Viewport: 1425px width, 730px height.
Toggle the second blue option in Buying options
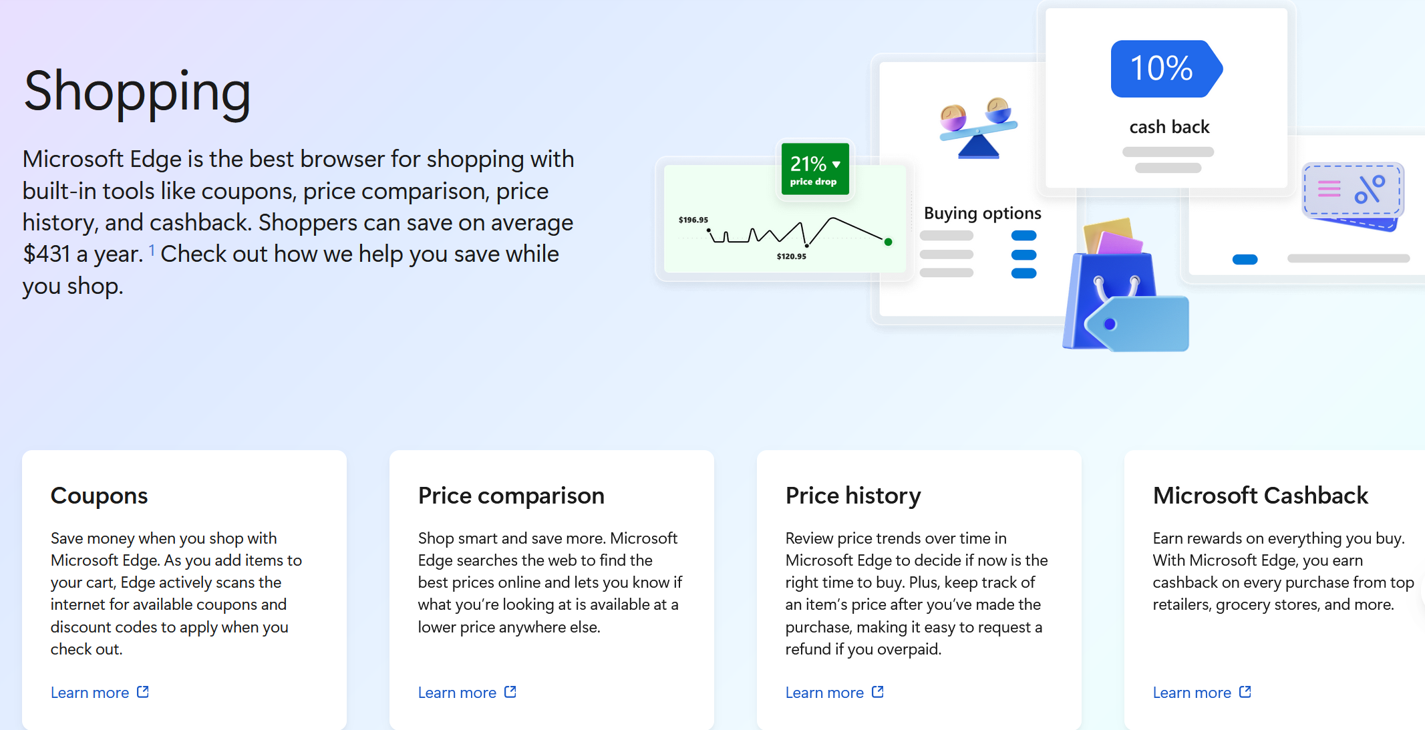(1023, 254)
